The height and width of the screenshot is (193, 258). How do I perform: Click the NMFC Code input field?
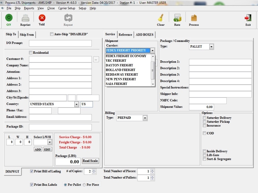click(x=208, y=101)
